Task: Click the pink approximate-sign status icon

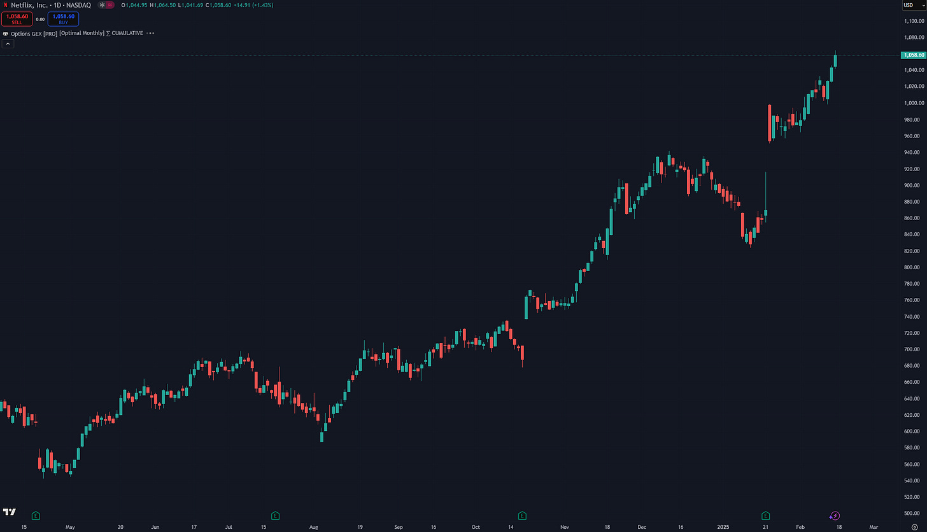Action: point(110,5)
